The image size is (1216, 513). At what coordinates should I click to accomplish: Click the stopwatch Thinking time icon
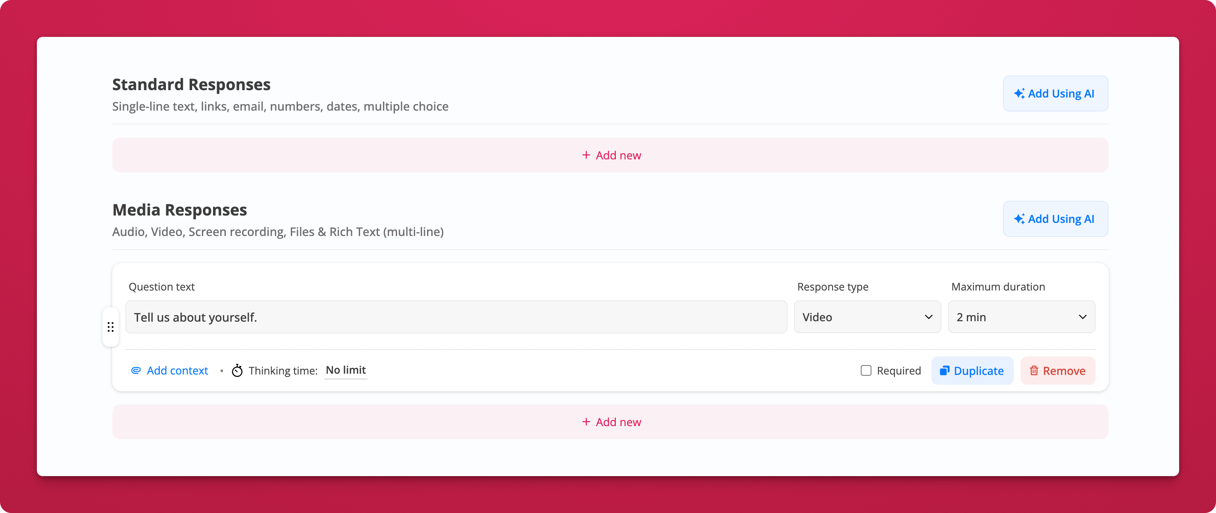click(x=237, y=370)
